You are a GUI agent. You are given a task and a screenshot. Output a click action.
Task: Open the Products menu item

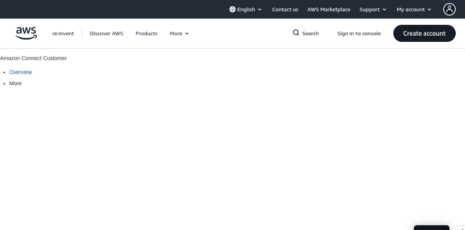point(147,34)
